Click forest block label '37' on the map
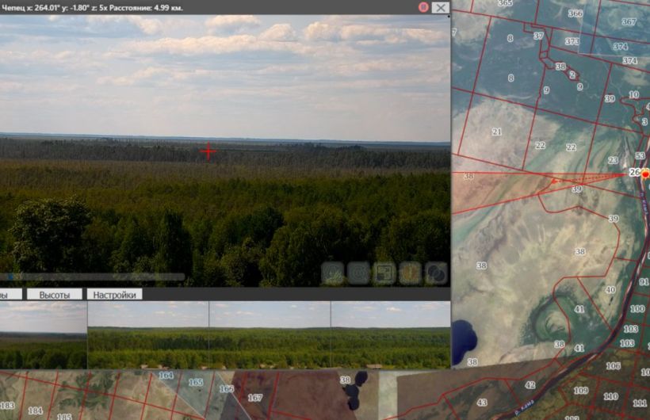 (538, 36)
